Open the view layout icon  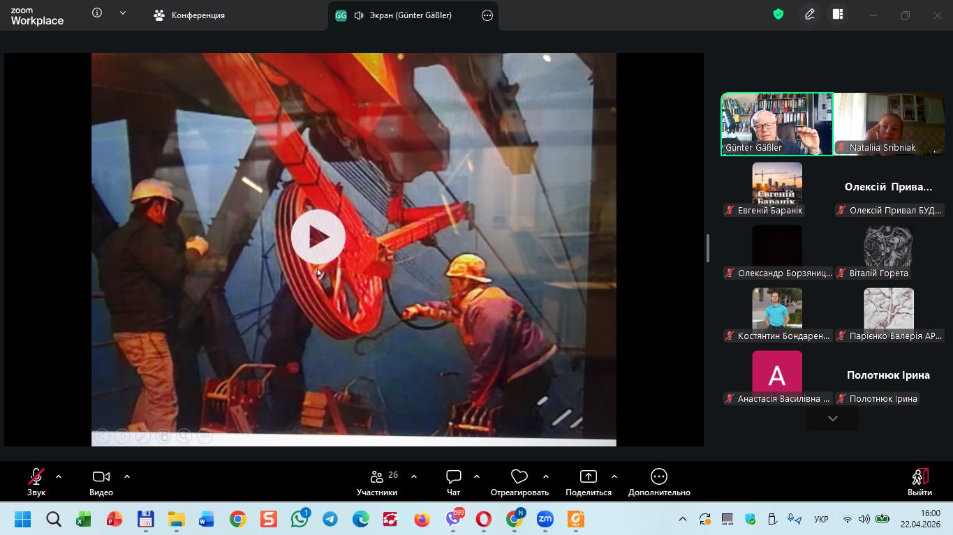(838, 15)
